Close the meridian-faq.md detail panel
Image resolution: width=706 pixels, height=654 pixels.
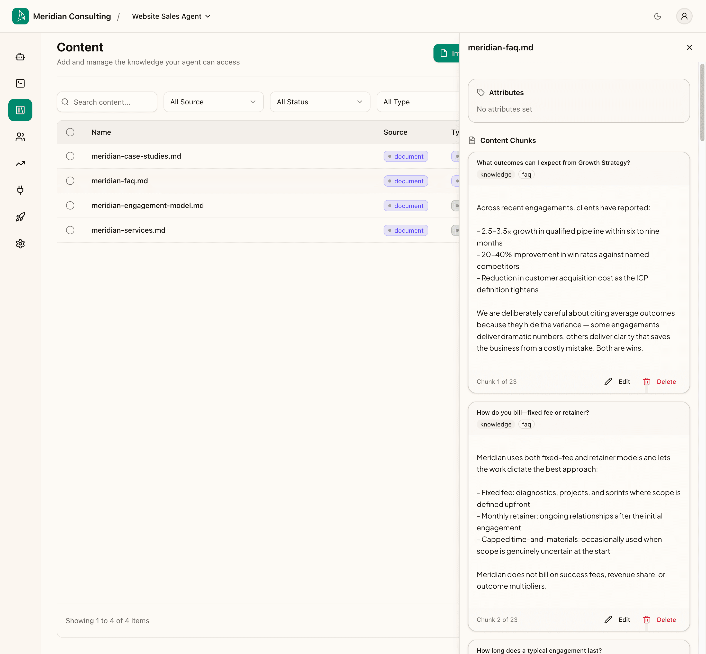[689, 47]
